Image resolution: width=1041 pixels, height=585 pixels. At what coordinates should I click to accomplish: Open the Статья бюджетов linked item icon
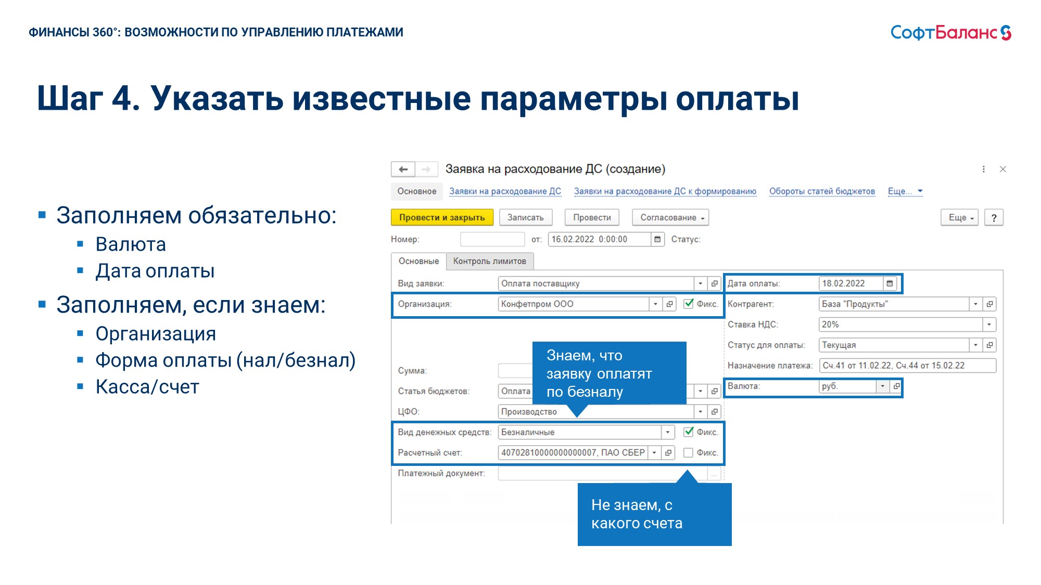pyautogui.click(x=714, y=391)
